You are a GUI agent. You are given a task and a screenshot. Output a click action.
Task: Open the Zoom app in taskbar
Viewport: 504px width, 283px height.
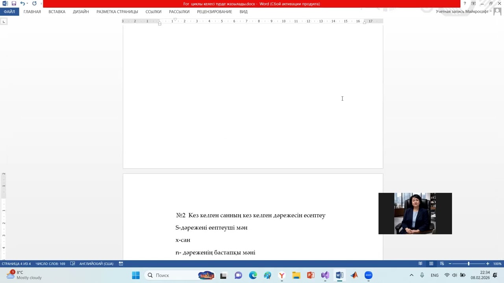click(x=369, y=275)
